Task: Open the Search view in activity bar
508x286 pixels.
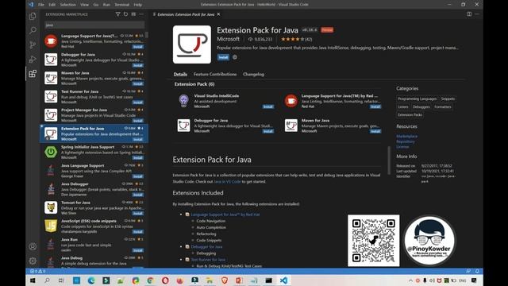Action: 33,30
